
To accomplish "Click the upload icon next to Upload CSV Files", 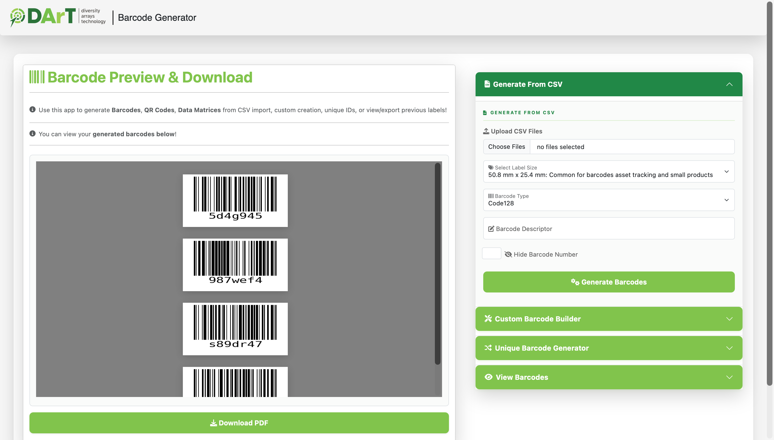I will (486, 131).
